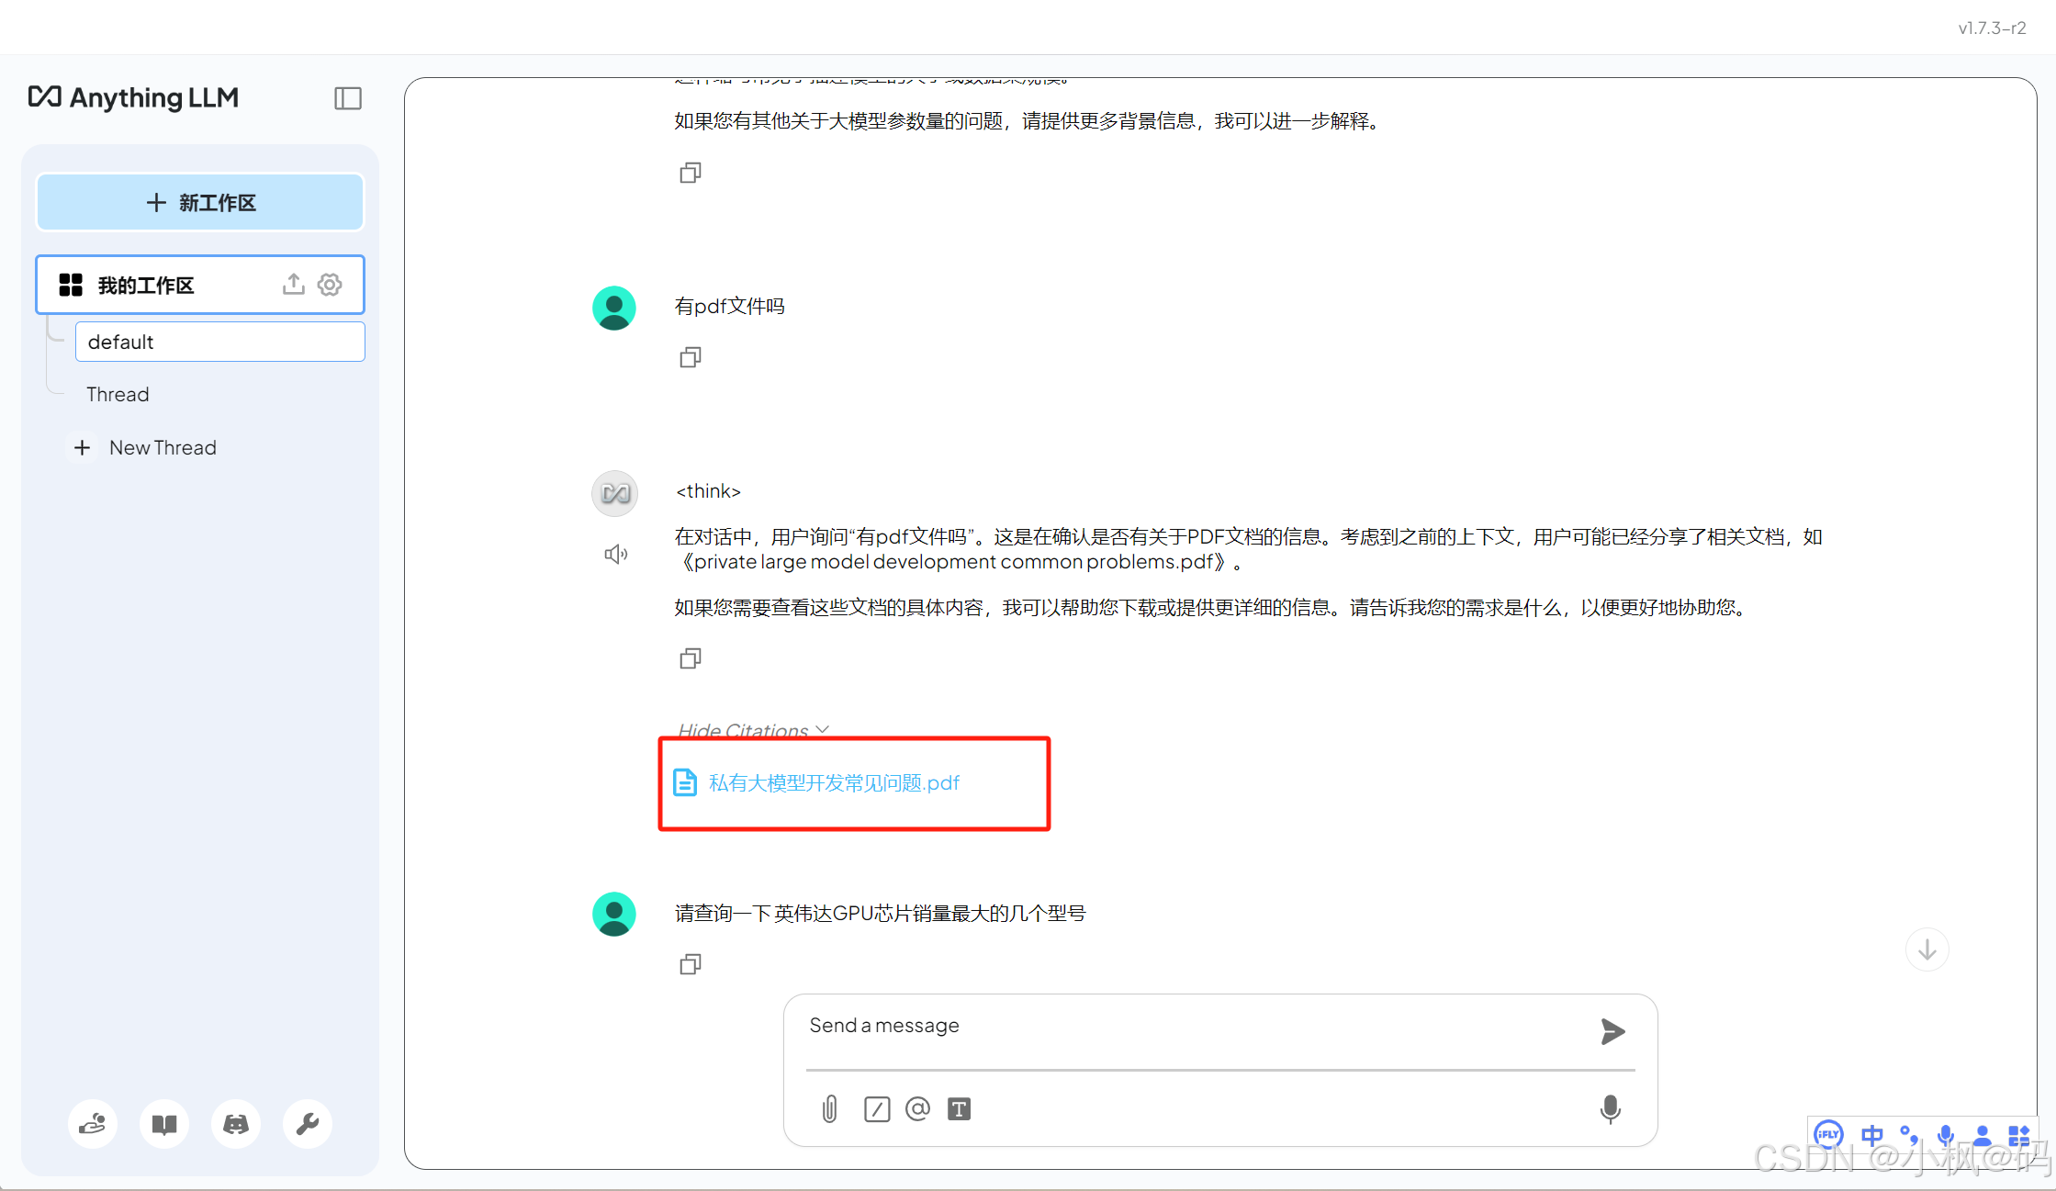2056x1191 pixels.
Task: Select the Thread item in sidebar
Action: tap(118, 395)
